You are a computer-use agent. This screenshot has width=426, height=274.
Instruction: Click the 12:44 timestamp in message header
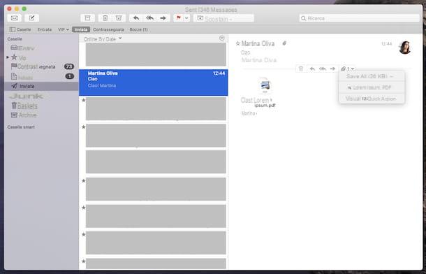point(386,44)
